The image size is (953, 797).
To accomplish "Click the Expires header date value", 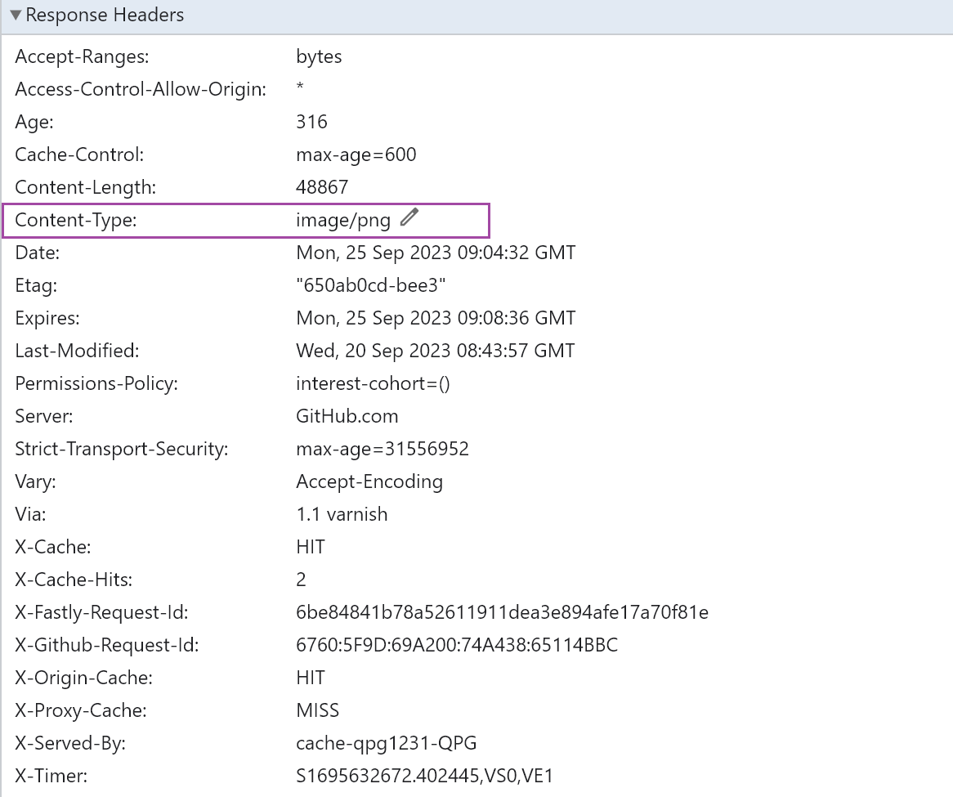I will tap(436, 319).
